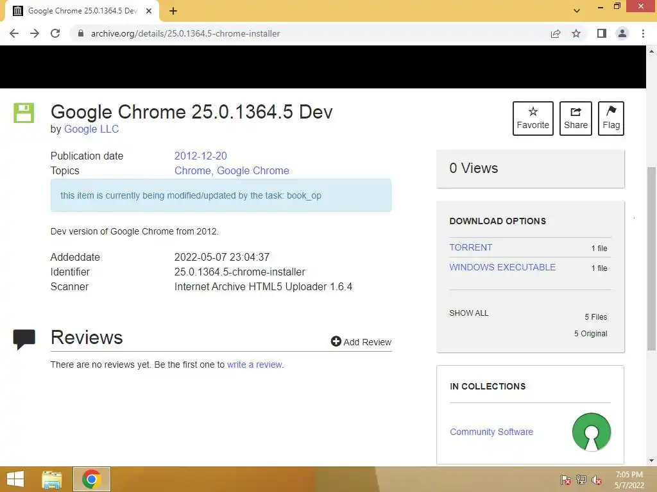Close the Google Chrome 25.0.1364.5 Dev tab

(x=149, y=11)
